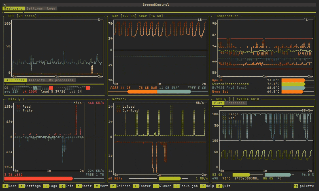Screen dimensions: 319x191
Task: Click the Settings shortcut in the footer
Action: click(30, 186)
